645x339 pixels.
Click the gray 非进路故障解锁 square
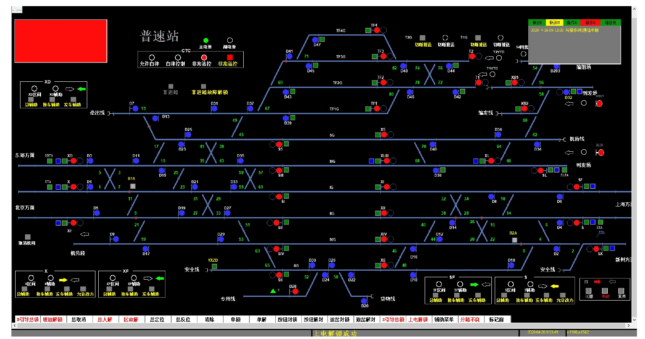[x=204, y=86]
